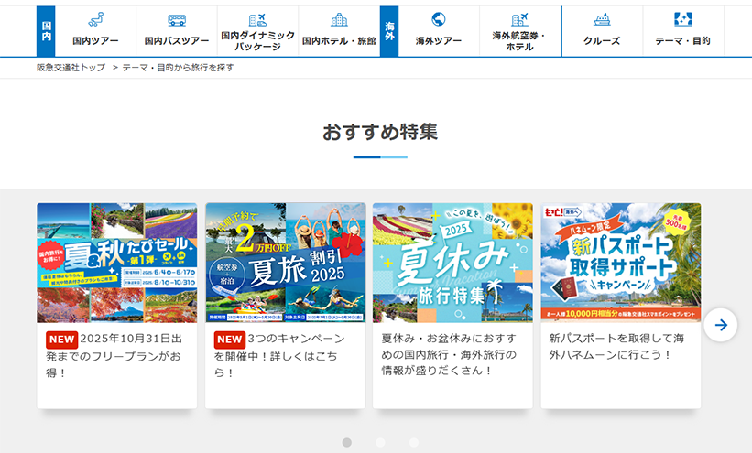Click the 国内バスツアー bus icon
Screen dimensions: 752x453
coord(177,19)
